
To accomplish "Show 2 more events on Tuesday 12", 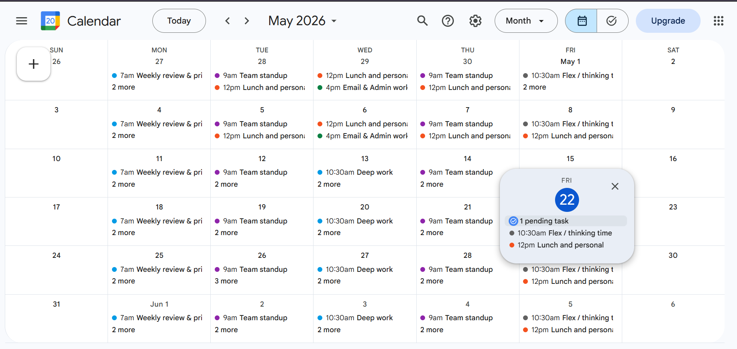I will tap(226, 184).
